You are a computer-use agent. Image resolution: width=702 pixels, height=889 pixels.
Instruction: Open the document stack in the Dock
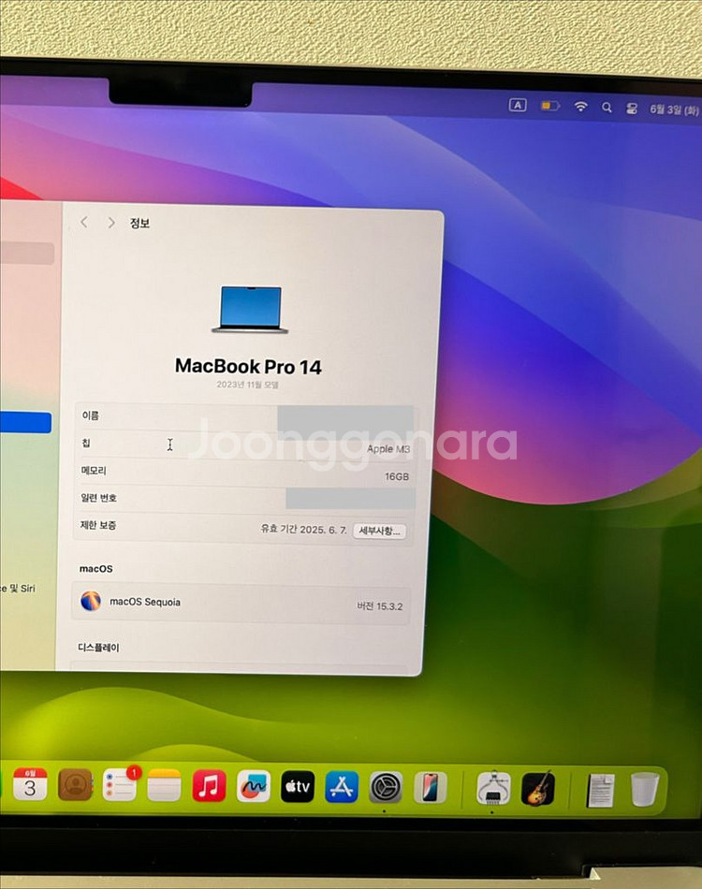tap(601, 791)
